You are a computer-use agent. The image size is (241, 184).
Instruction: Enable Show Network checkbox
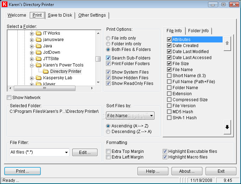click(9, 98)
